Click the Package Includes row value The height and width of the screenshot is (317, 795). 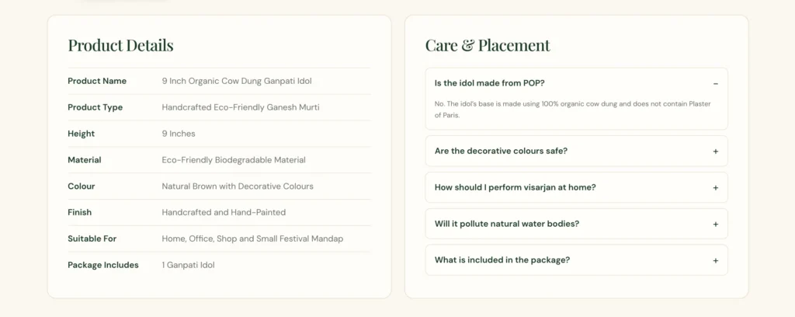click(x=188, y=265)
